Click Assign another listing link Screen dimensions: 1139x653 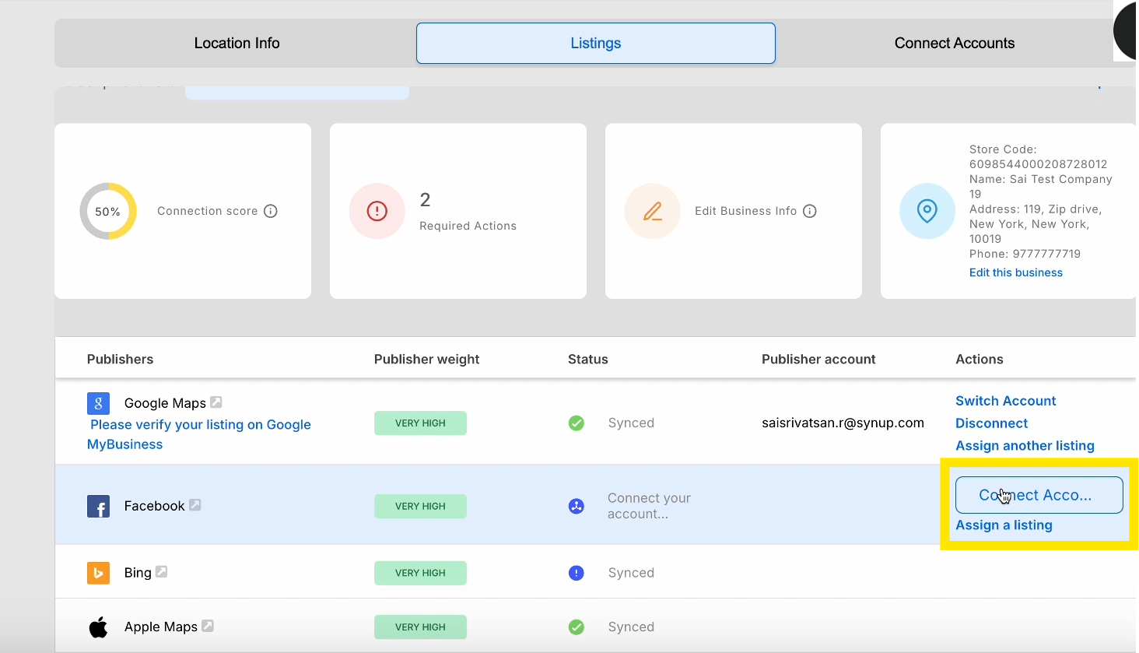click(1025, 446)
